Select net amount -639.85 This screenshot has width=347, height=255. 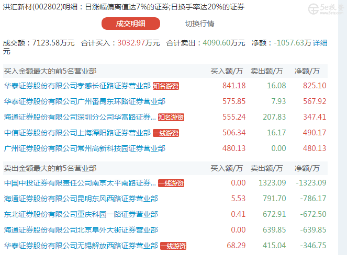313,230
